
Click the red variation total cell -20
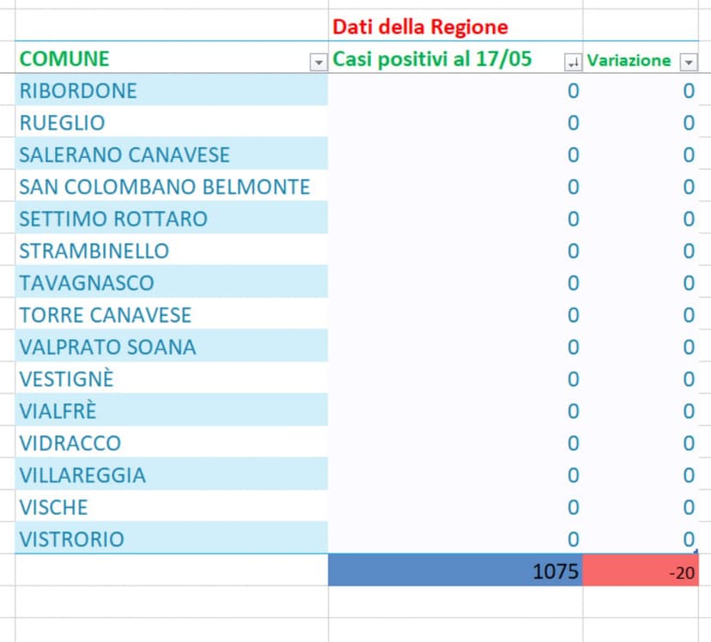641,571
